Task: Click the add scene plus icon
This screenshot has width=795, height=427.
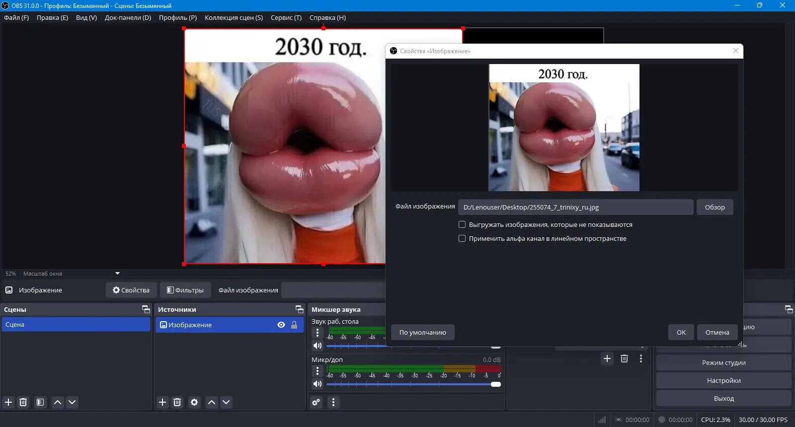Action: click(x=8, y=402)
